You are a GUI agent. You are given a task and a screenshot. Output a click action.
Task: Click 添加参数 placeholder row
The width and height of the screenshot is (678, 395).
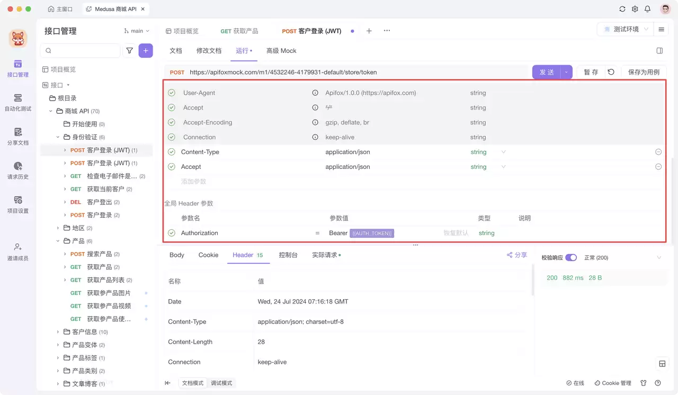[x=193, y=182]
